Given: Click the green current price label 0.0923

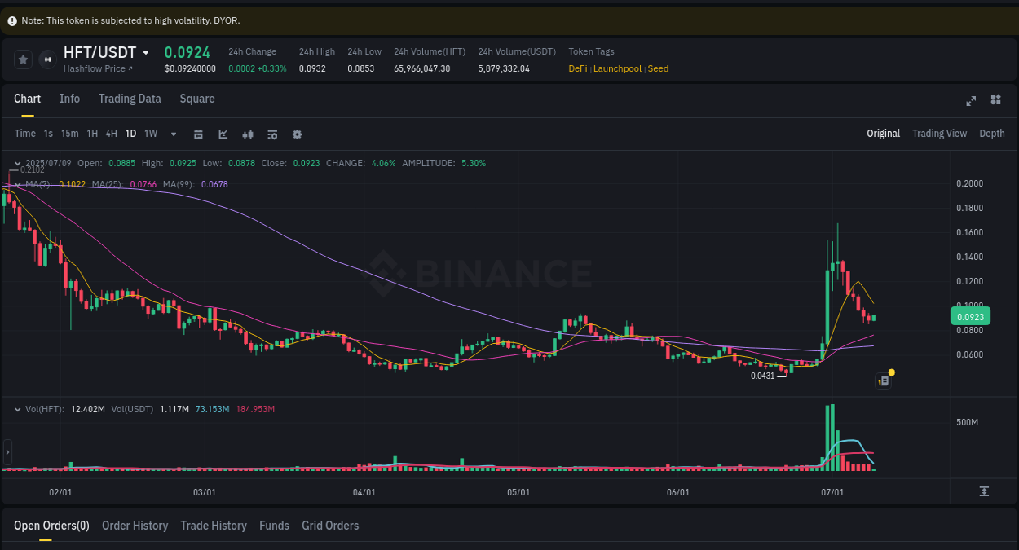Looking at the screenshot, I should [x=972, y=316].
